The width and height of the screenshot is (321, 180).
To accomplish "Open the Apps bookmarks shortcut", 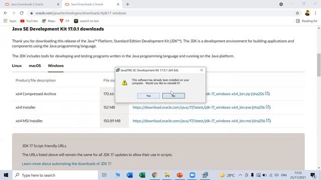I will click(x=10, y=21).
